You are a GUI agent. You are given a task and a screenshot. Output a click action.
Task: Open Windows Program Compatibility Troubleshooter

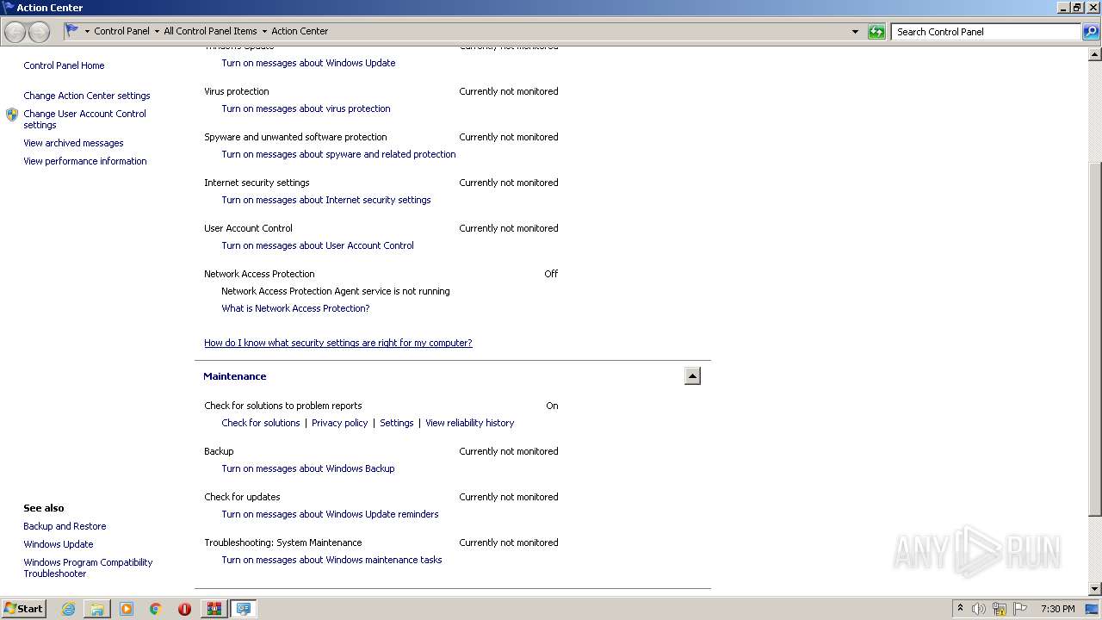click(x=88, y=567)
